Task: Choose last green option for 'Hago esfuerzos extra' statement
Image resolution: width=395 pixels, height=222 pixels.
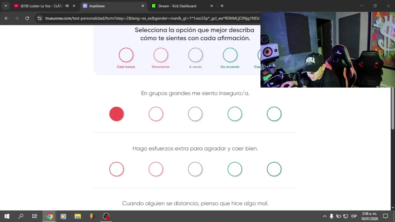Action: click(x=274, y=169)
